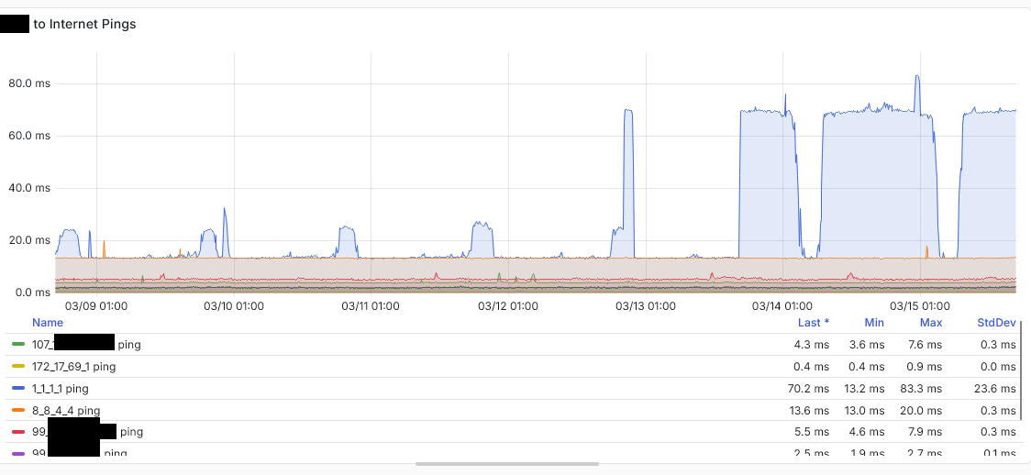This screenshot has width=1031, height=475.
Task: Click blue color swatch of 1_1_1_1 ping
Action: tap(18, 388)
